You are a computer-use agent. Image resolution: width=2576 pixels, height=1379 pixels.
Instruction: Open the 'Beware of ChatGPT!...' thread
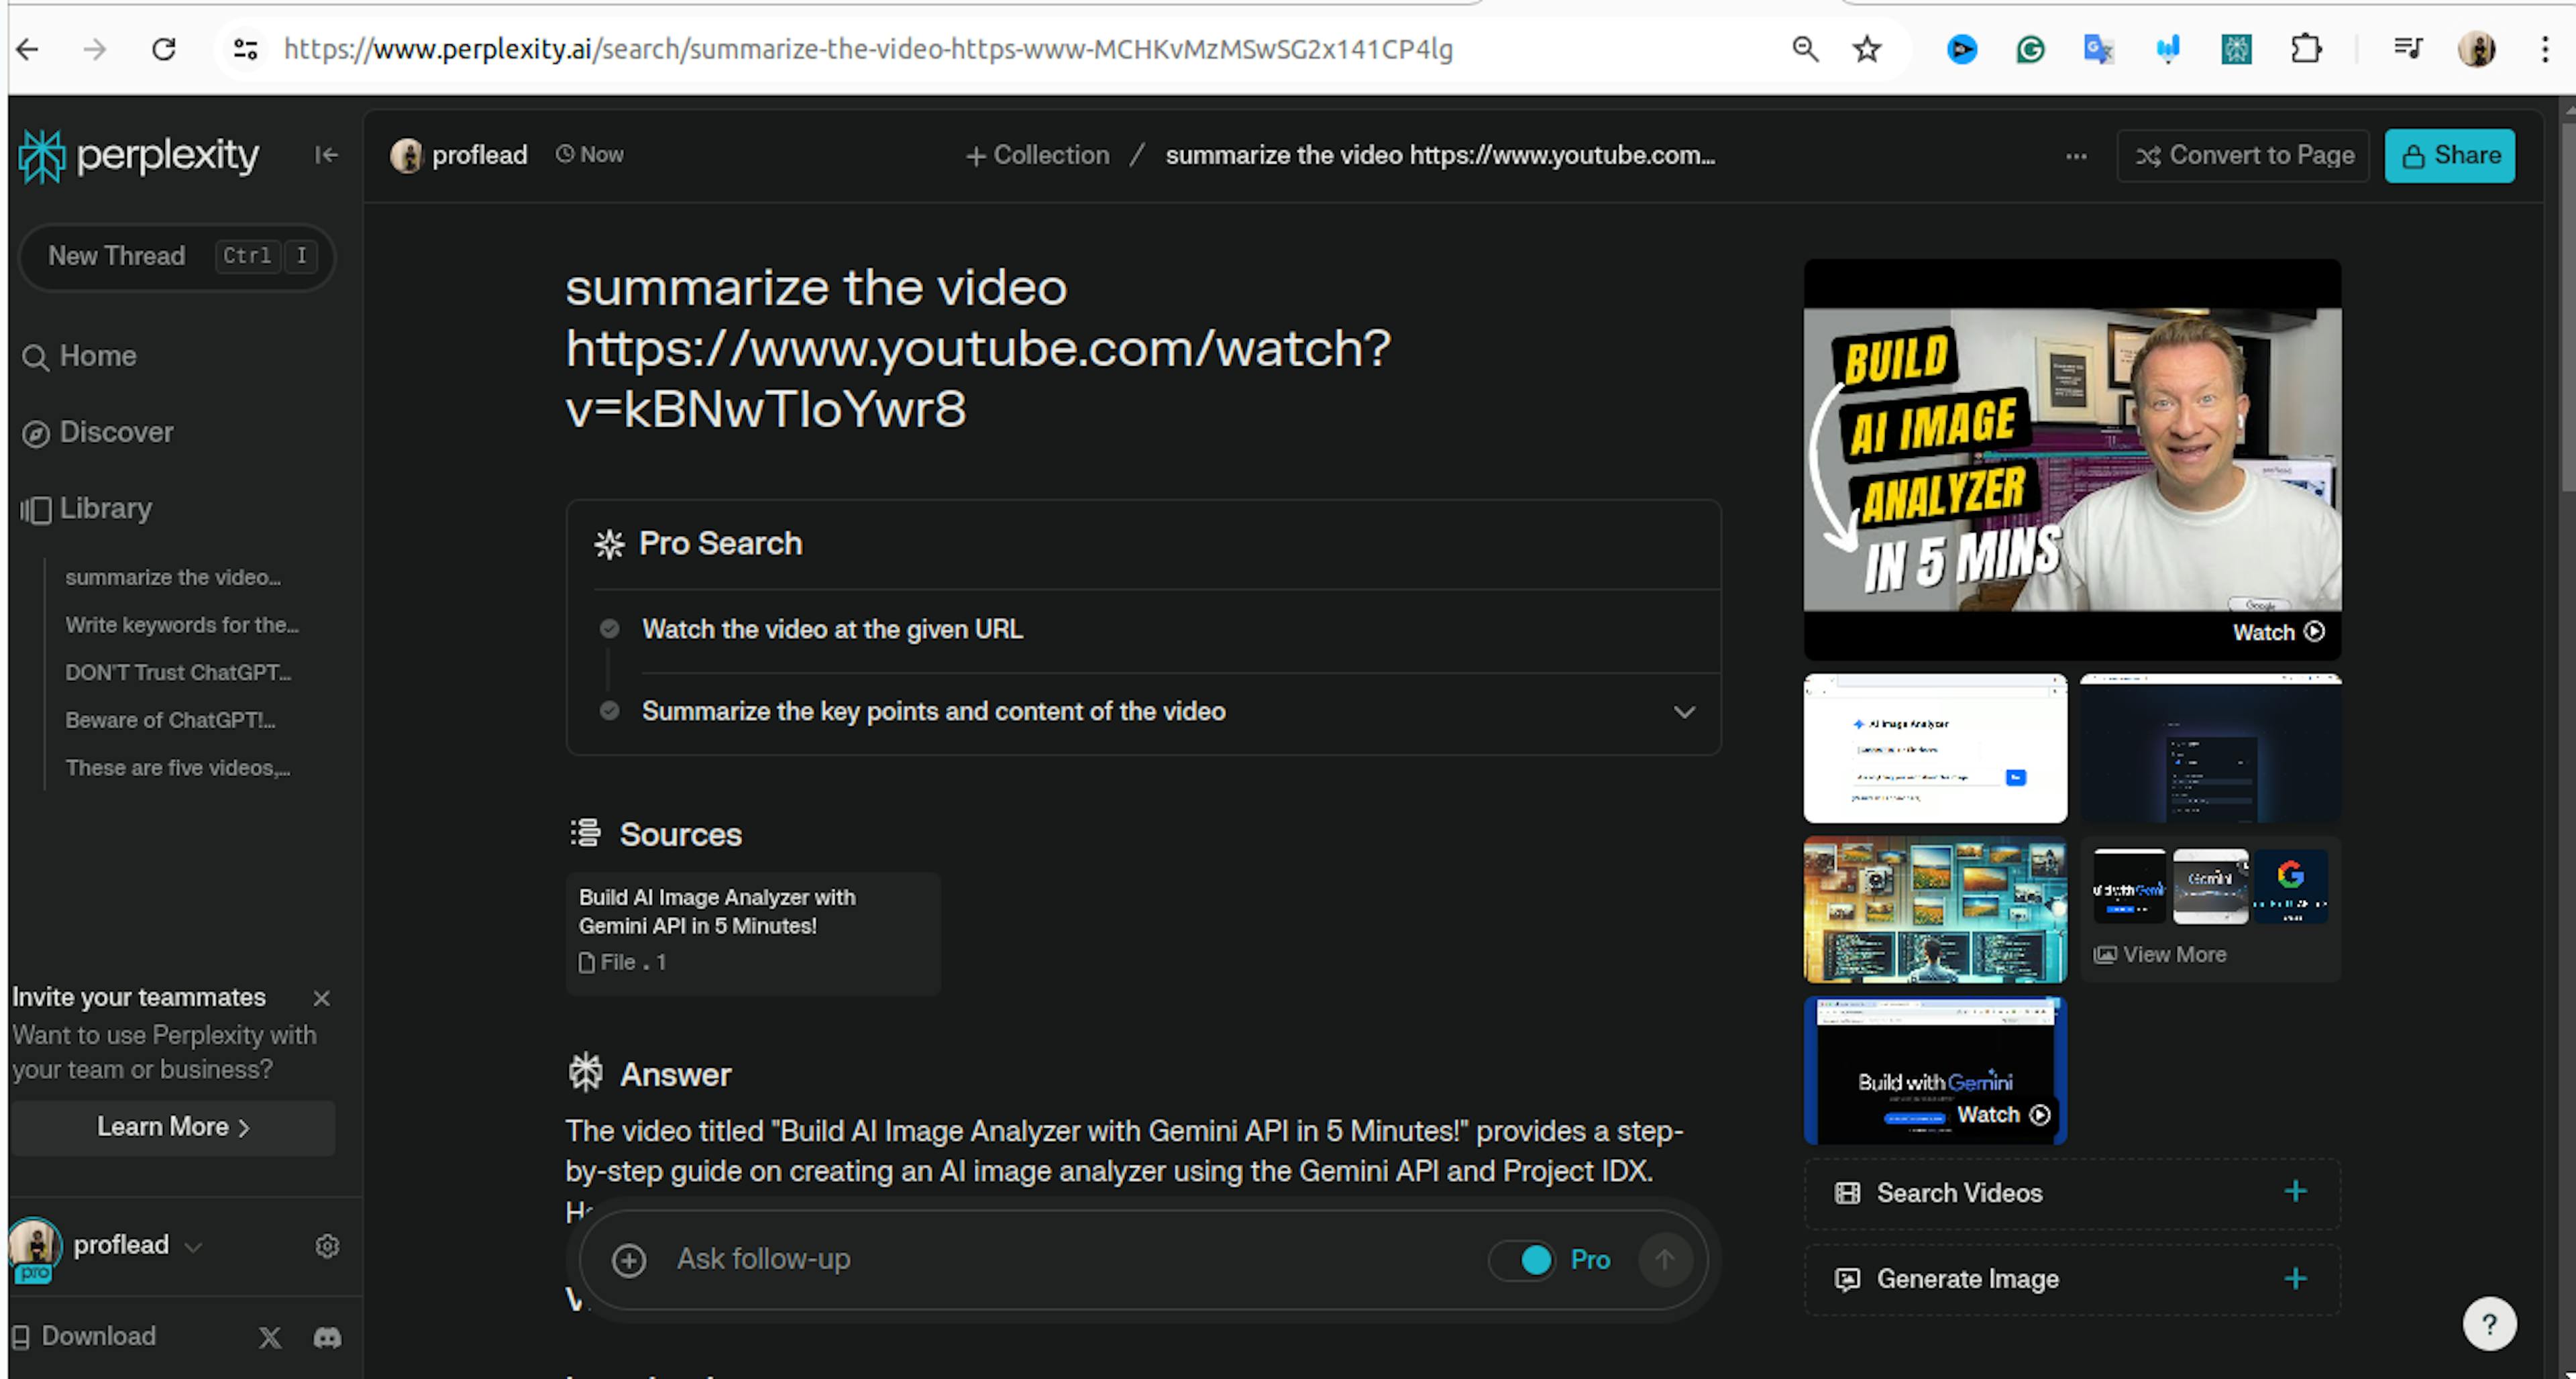[x=170, y=721]
